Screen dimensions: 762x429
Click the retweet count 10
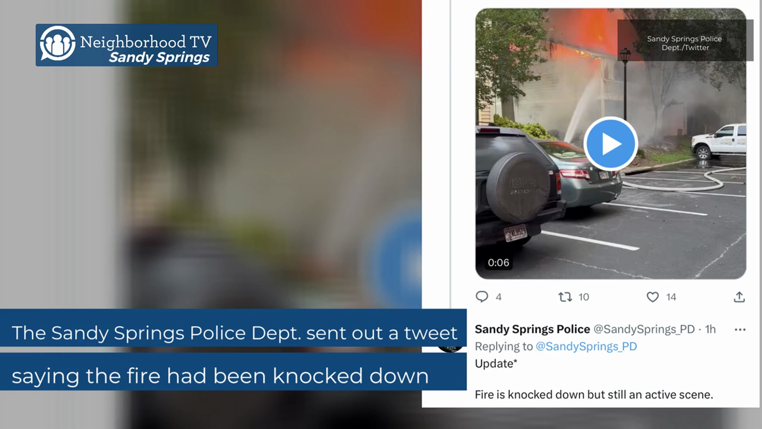pos(583,297)
